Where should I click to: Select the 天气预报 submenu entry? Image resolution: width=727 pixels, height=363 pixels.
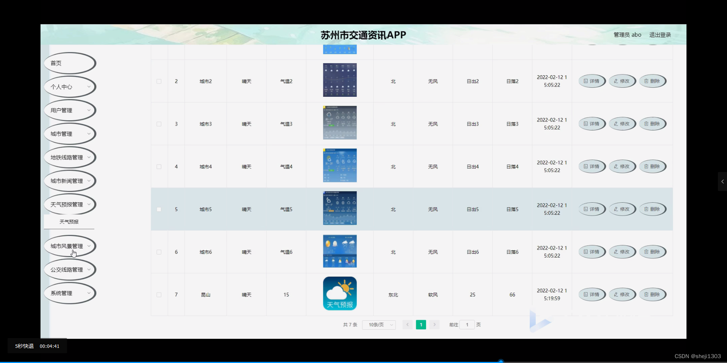69,222
